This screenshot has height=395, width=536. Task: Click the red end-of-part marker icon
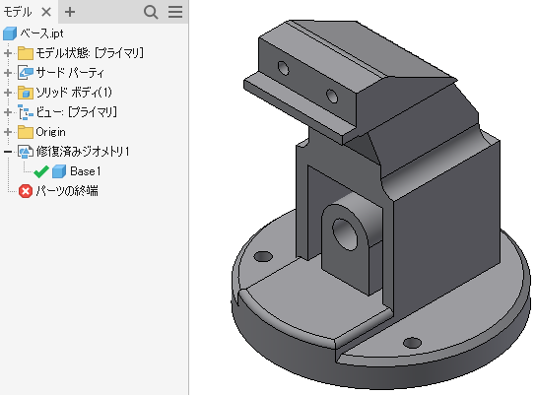[26, 191]
